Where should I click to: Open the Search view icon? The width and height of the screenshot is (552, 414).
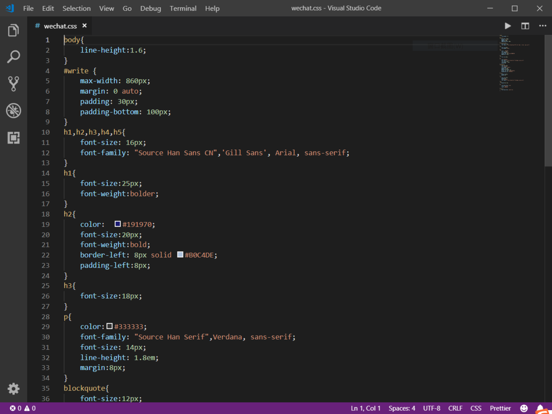(13, 57)
